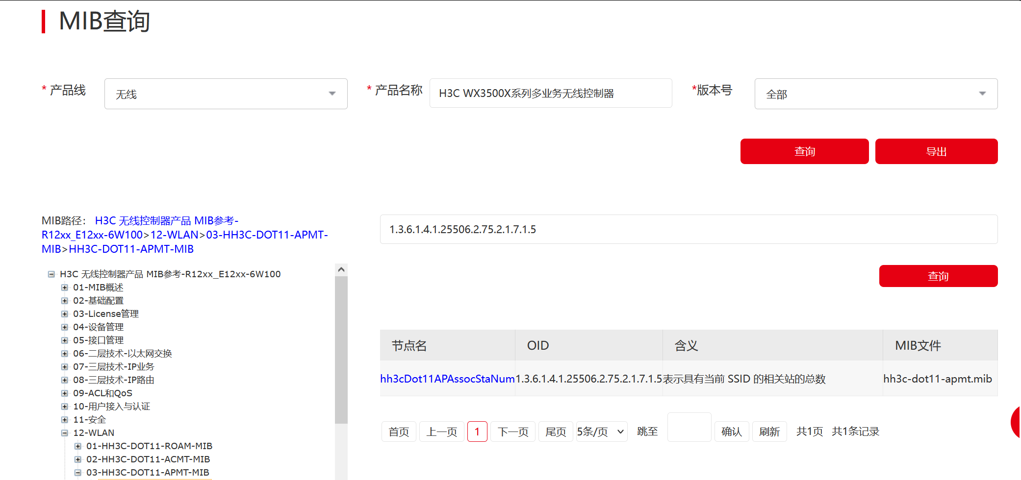Open the 版本号 dropdown showing 全部
The width and height of the screenshot is (1021, 480).
(876, 94)
